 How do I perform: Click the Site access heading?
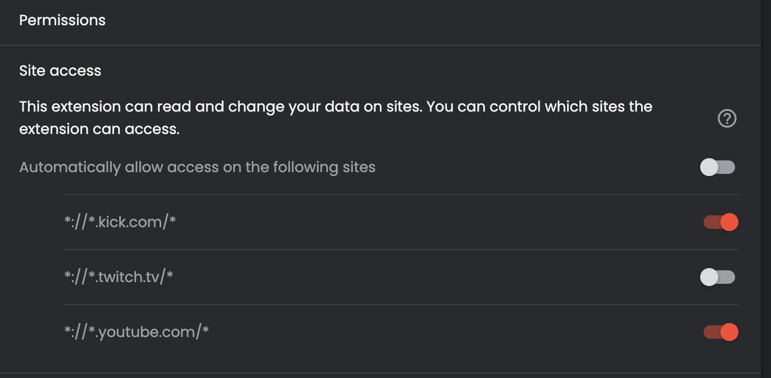(x=60, y=70)
